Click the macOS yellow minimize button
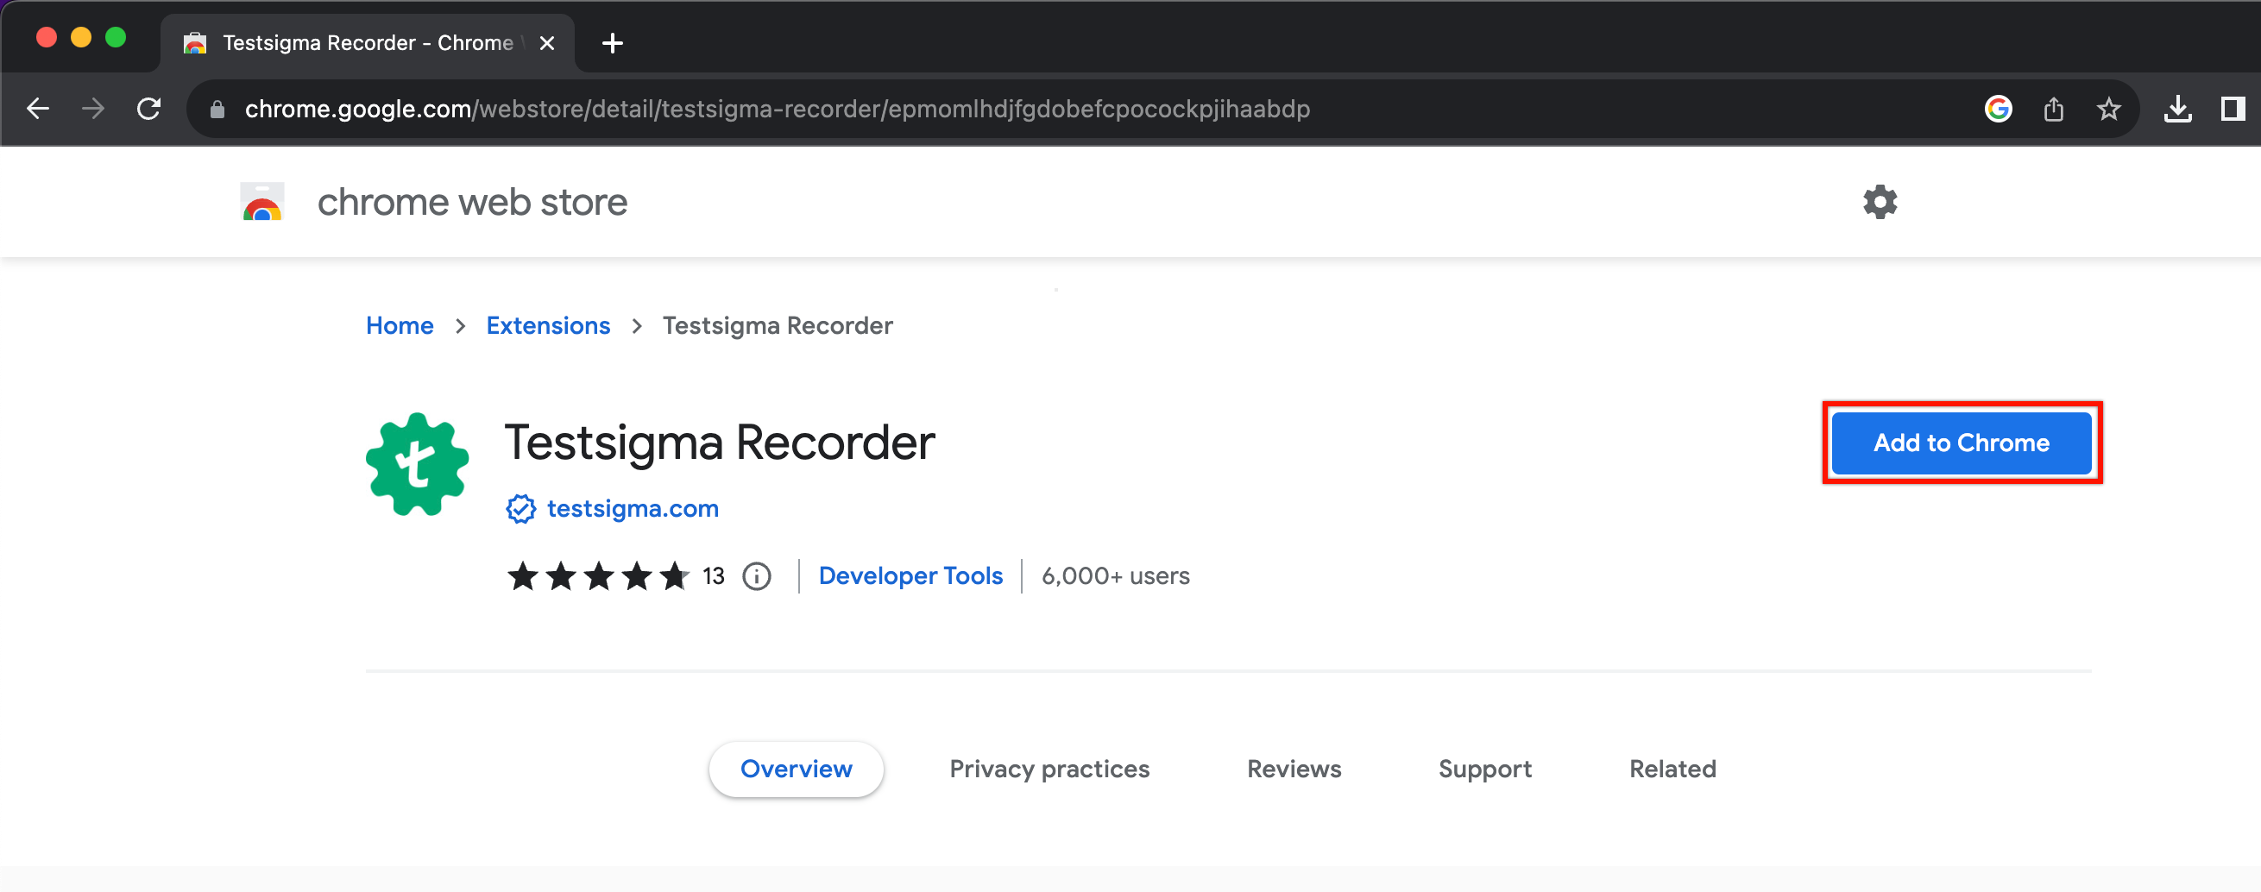2261x892 pixels. pyautogui.click(x=81, y=38)
